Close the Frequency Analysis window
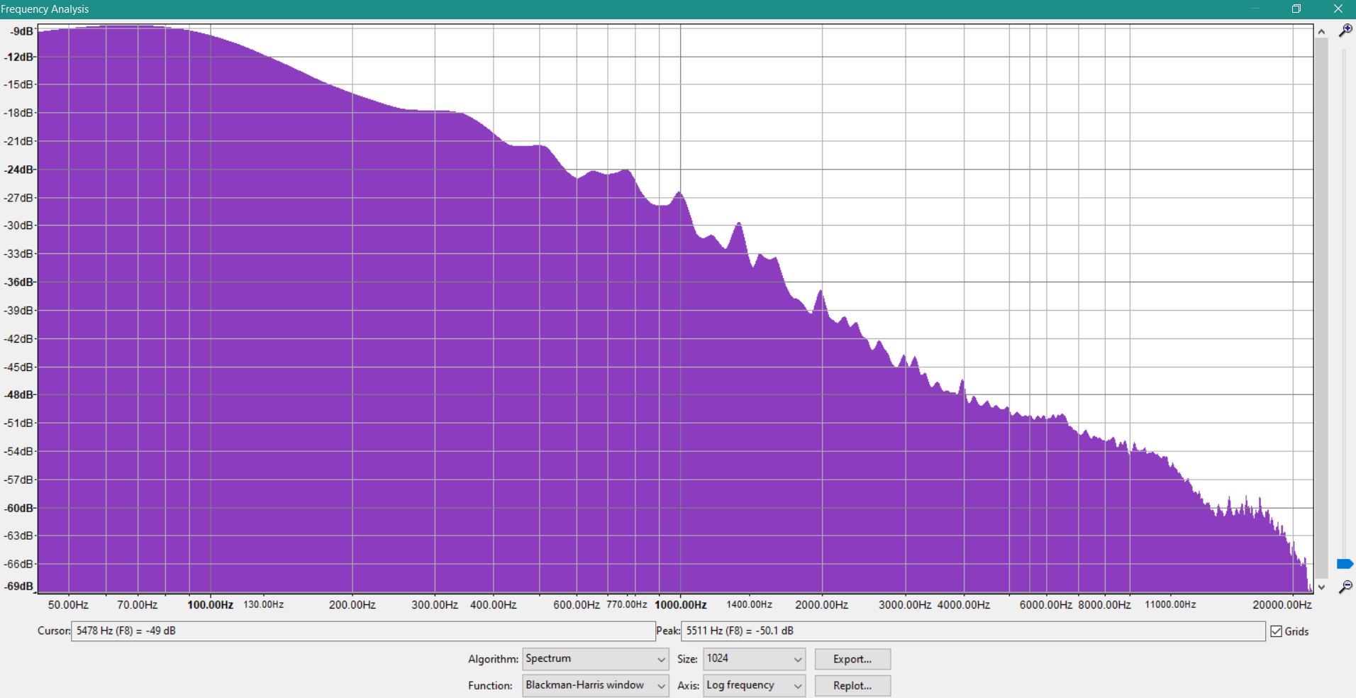Viewport: 1356px width, 698px height. click(x=1338, y=9)
